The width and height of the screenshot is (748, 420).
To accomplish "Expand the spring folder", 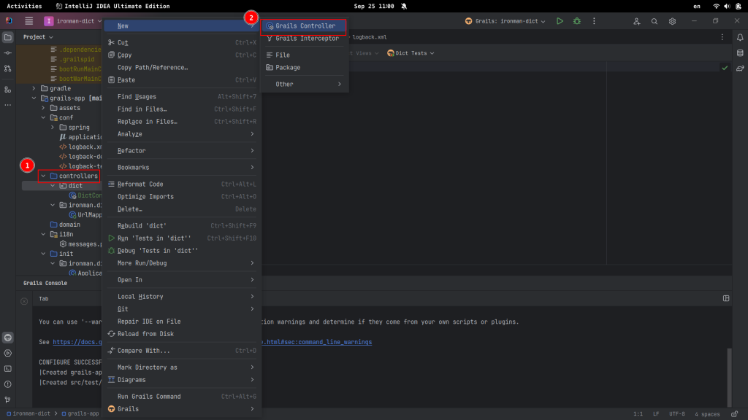I will tap(53, 127).
